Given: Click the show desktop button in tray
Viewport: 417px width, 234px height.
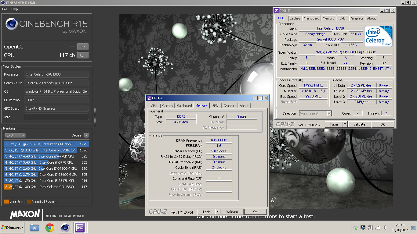Looking at the screenshot, I should [x=413, y=228].
